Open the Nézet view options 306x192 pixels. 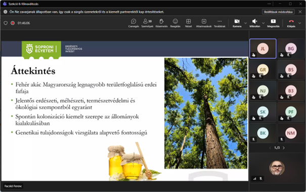[188, 23]
